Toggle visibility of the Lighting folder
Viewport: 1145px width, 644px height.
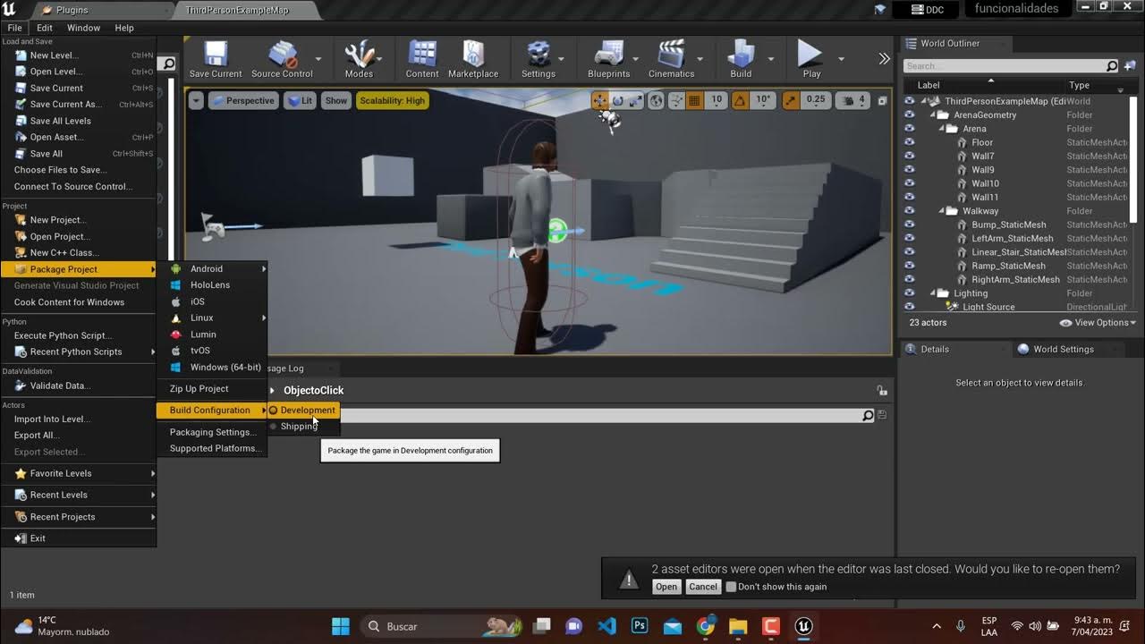tap(910, 292)
